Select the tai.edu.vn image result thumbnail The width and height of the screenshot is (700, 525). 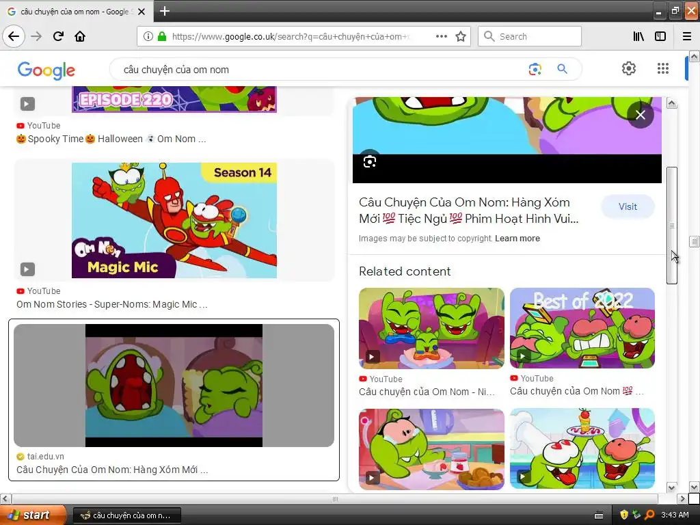(x=174, y=386)
